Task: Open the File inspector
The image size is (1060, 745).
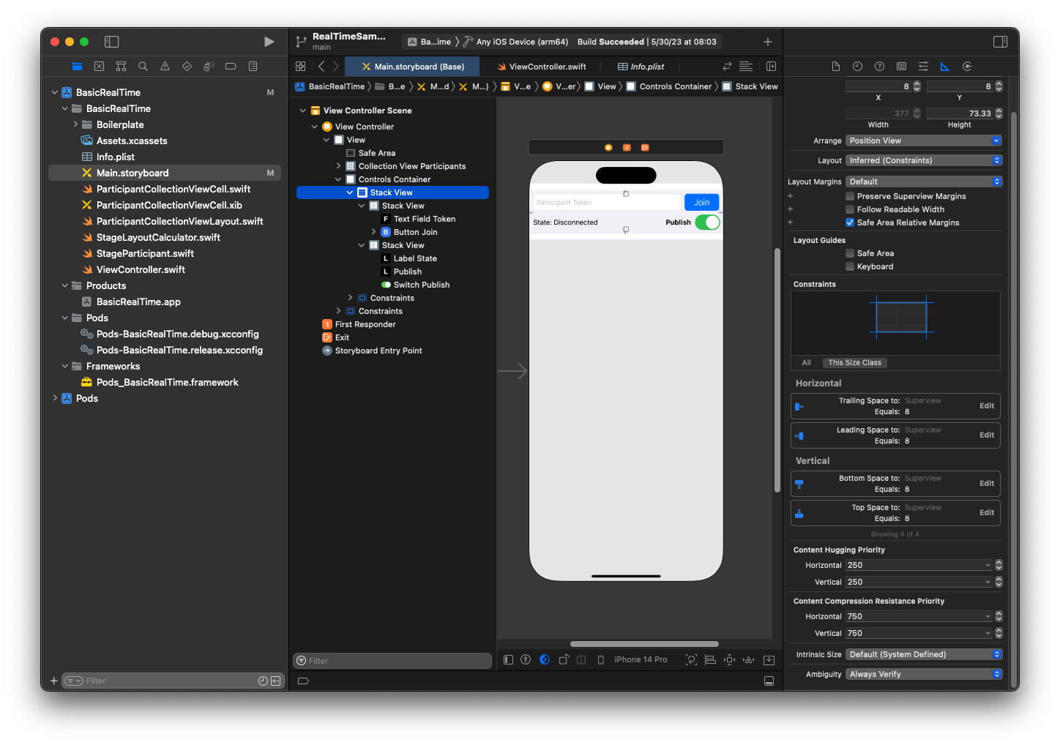Action: 835,66
